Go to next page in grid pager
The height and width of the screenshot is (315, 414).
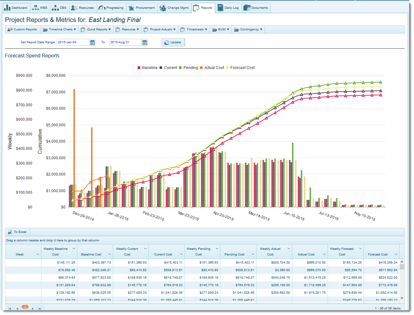(33, 308)
